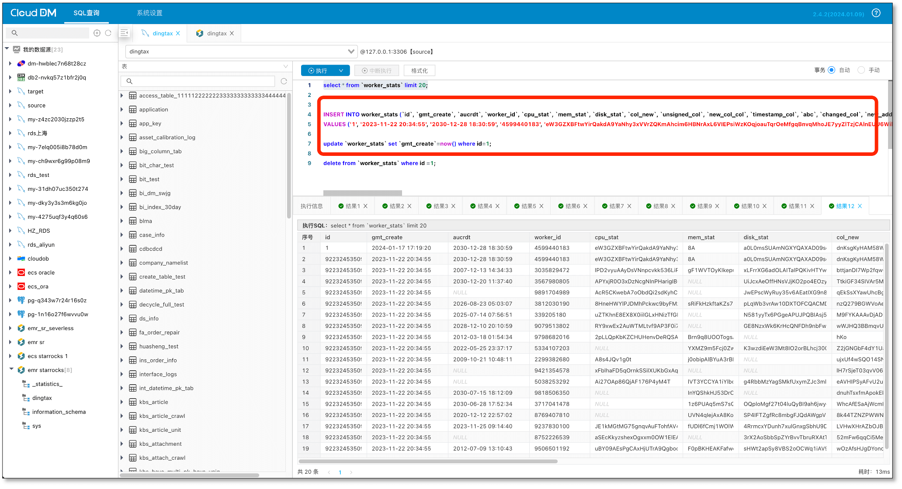Screen dimensions: 902x489
Task: Switch to the 执行信息 tab
Action: 312,206
